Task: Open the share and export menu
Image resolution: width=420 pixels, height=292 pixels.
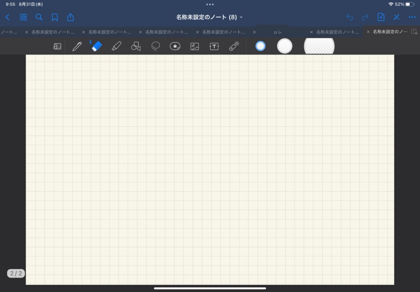Action: (x=71, y=17)
